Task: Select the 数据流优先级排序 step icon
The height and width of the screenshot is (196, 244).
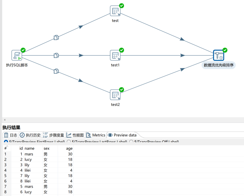Action: 218,55
